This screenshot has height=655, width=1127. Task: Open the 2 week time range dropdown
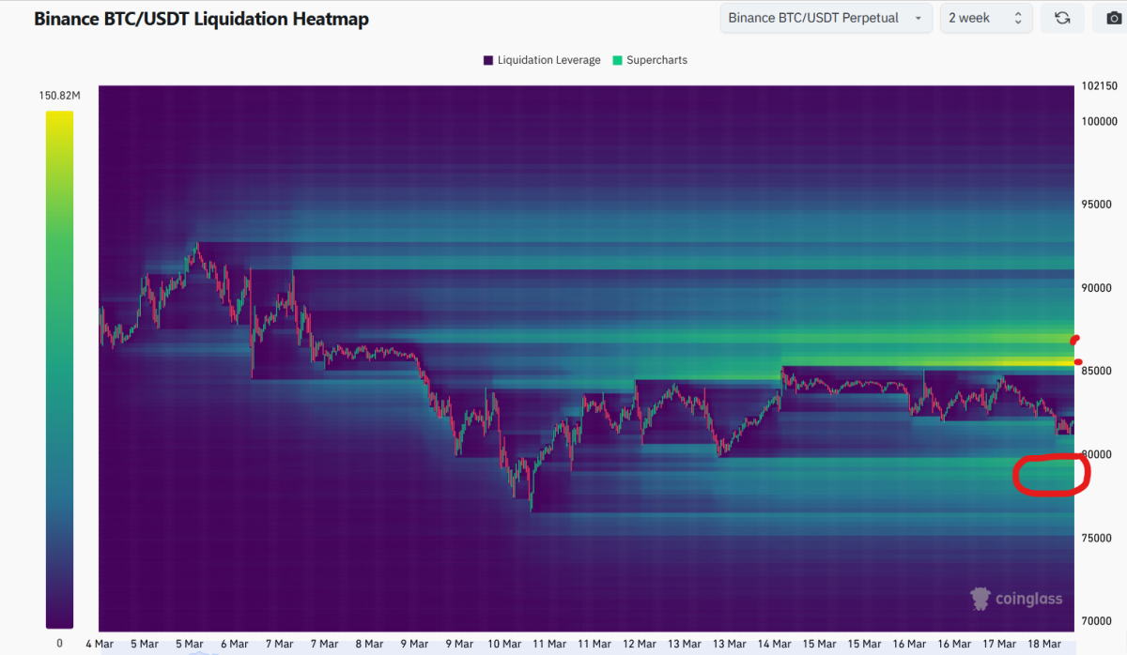pos(985,18)
